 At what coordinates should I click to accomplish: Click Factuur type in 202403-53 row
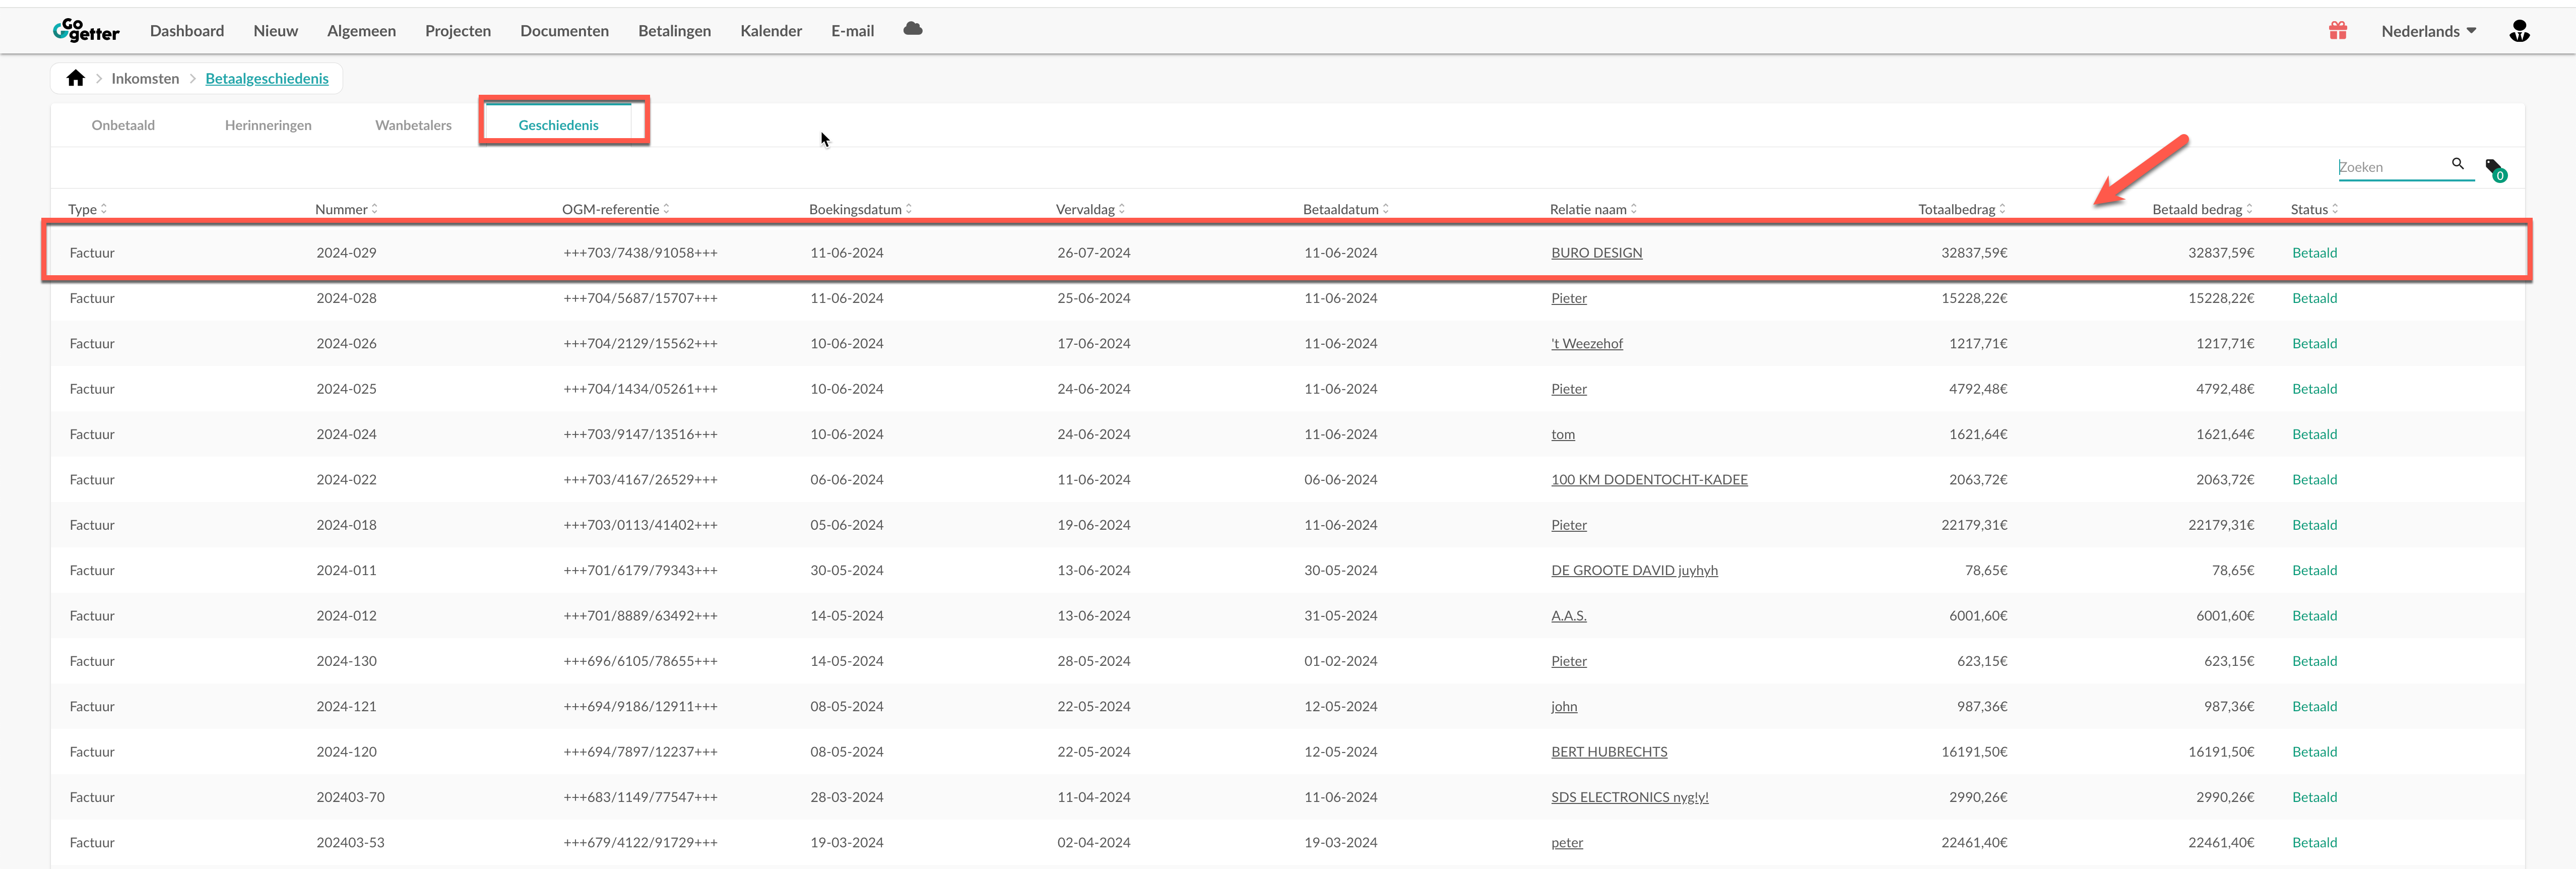click(x=92, y=843)
